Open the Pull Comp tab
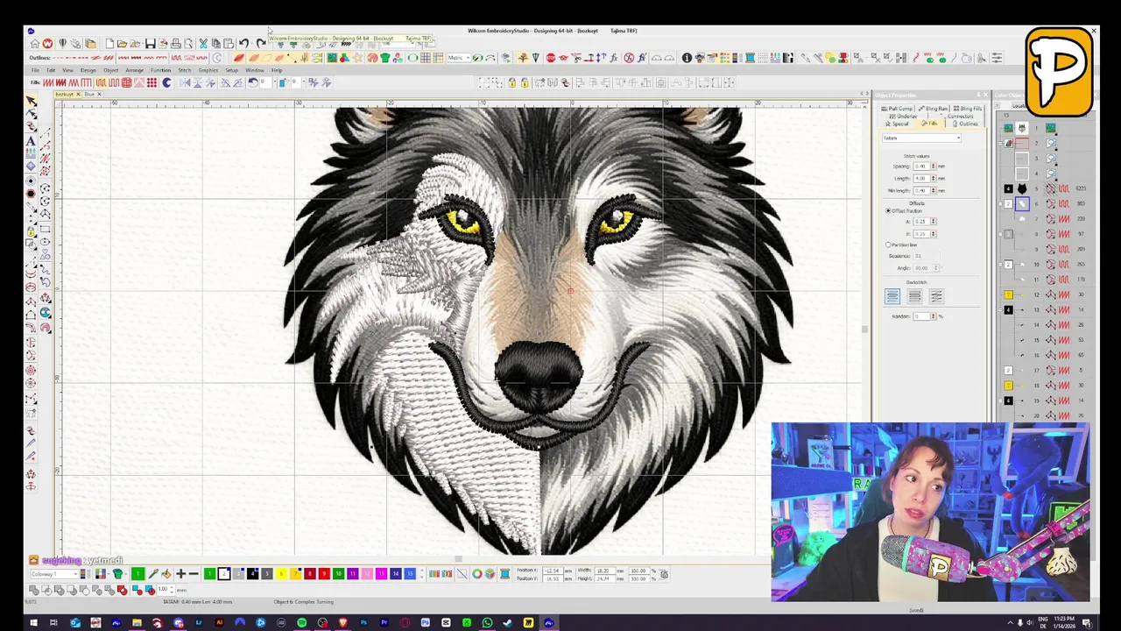The height and width of the screenshot is (631, 1121). 897,109
